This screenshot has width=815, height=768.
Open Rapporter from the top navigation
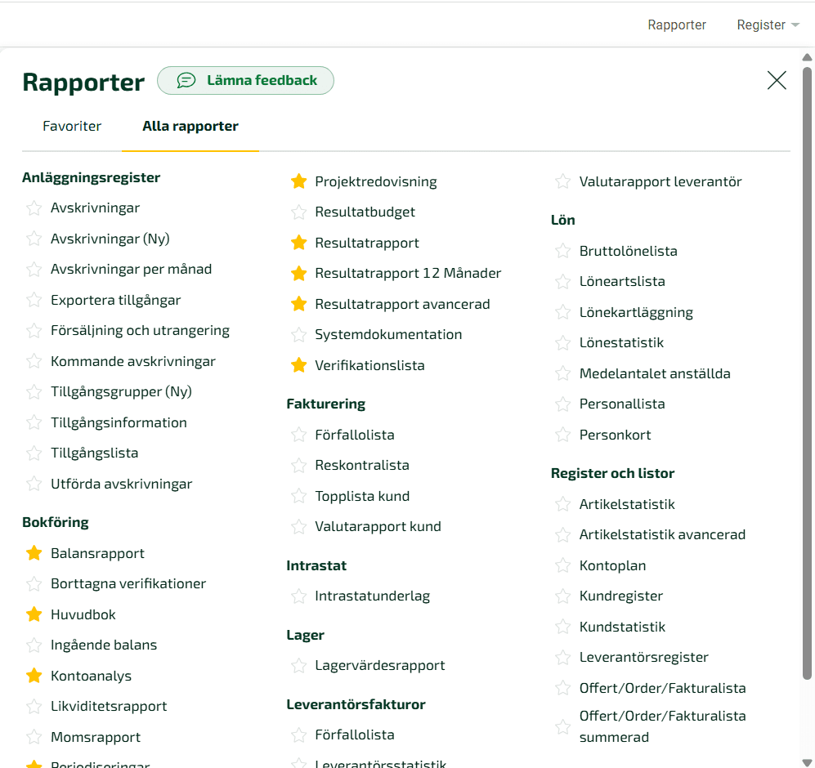click(x=677, y=25)
